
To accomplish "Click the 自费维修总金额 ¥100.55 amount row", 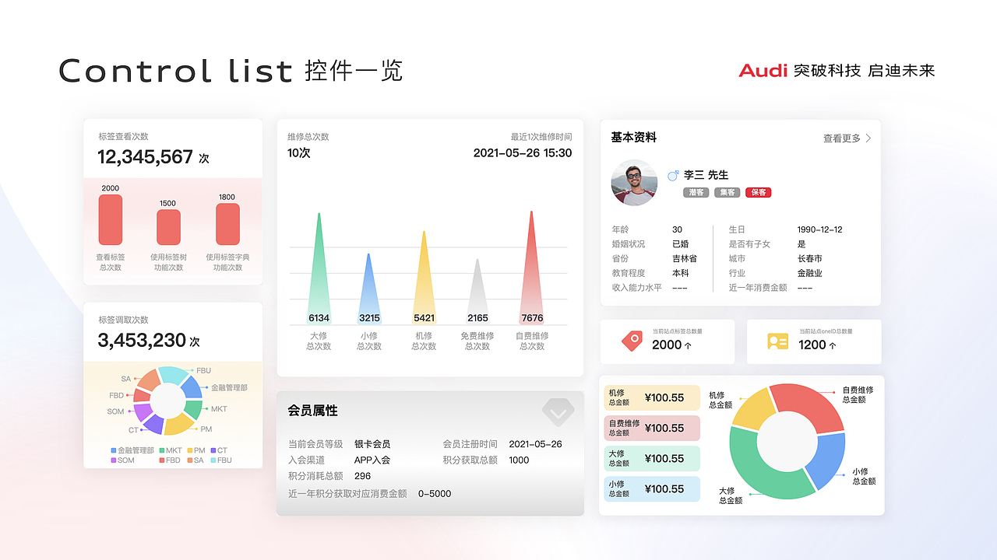I will pyautogui.click(x=652, y=428).
